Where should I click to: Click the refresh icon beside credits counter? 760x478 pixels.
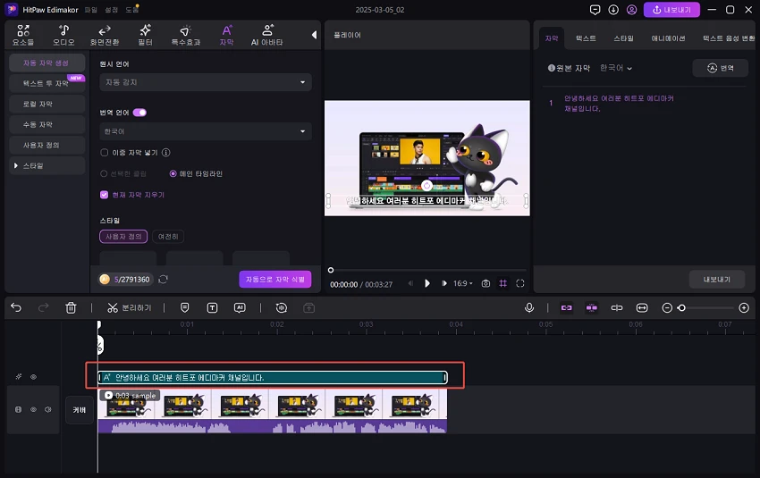163,280
